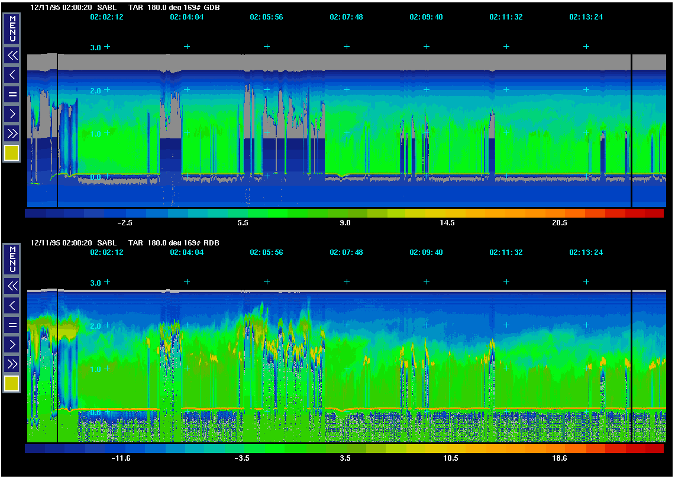Click the yellow square button in top panel
The image size is (675, 479).
coord(12,154)
